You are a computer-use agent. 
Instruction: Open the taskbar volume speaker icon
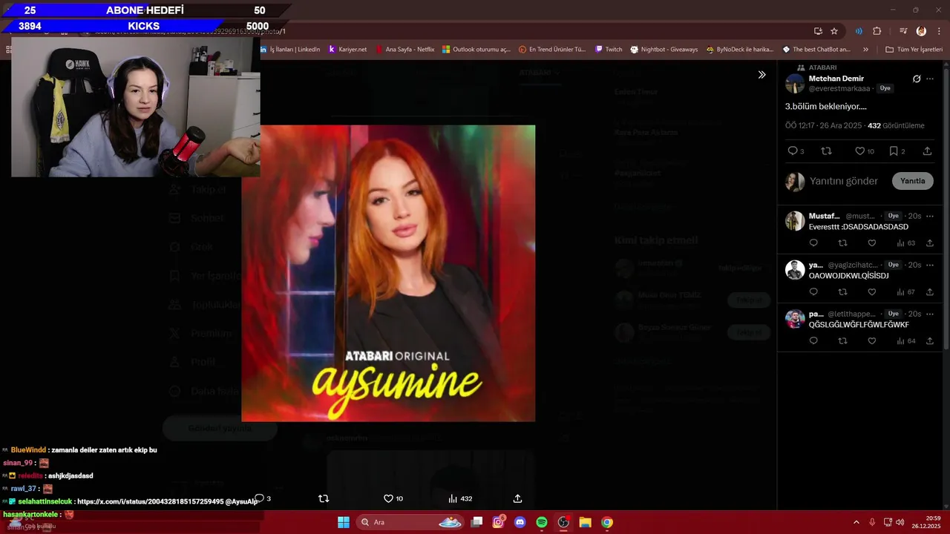899,522
